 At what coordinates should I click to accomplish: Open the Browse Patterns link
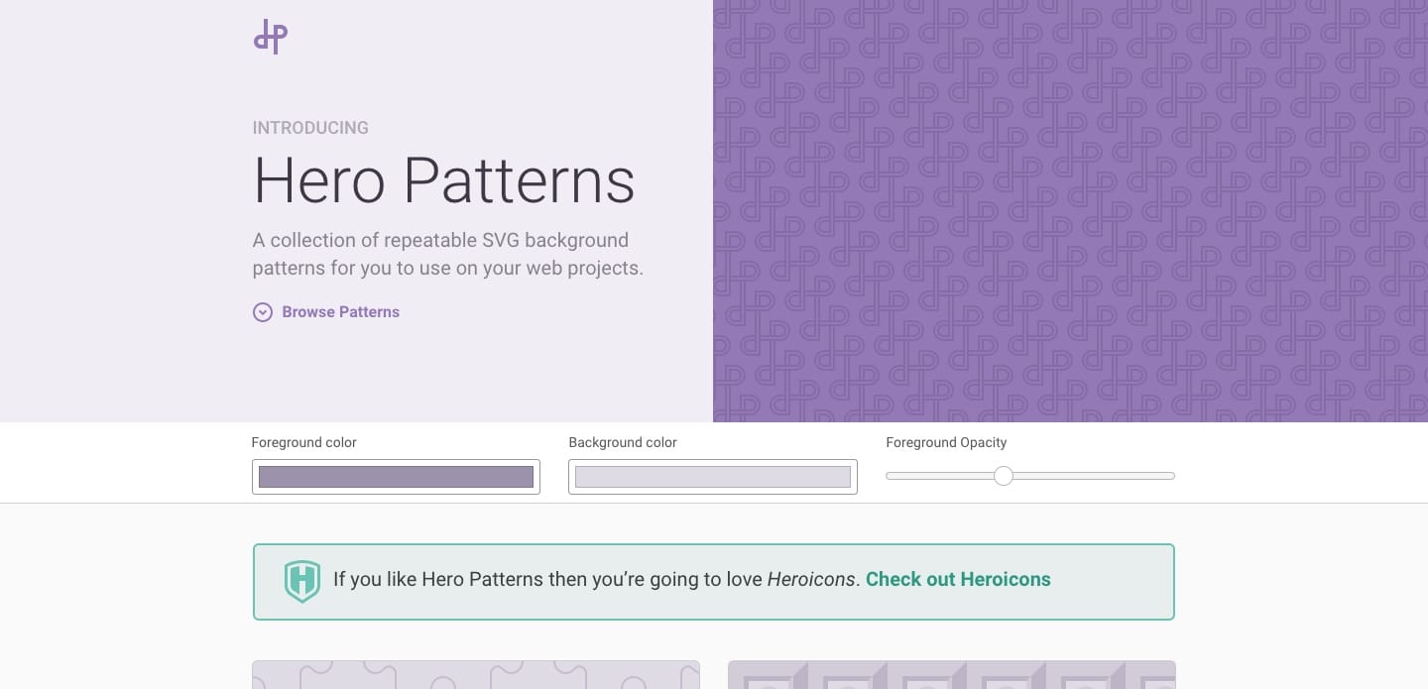click(340, 312)
